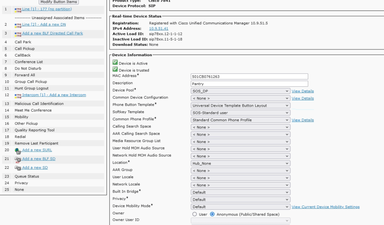Click the BLF SD speed dial icon
The height and width of the screenshot is (225, 384).
point(18,159)
